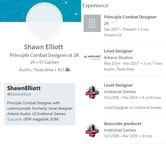Click the bold ShawnElliott Twitter name
The width and height of the screenshot is (166, 144).
(x=24, y=88)
